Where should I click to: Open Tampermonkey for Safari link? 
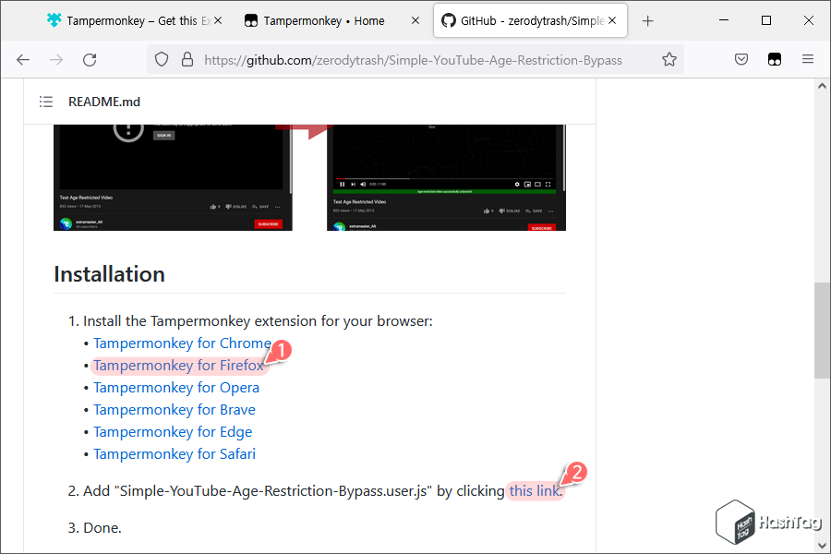coord(175,454)
